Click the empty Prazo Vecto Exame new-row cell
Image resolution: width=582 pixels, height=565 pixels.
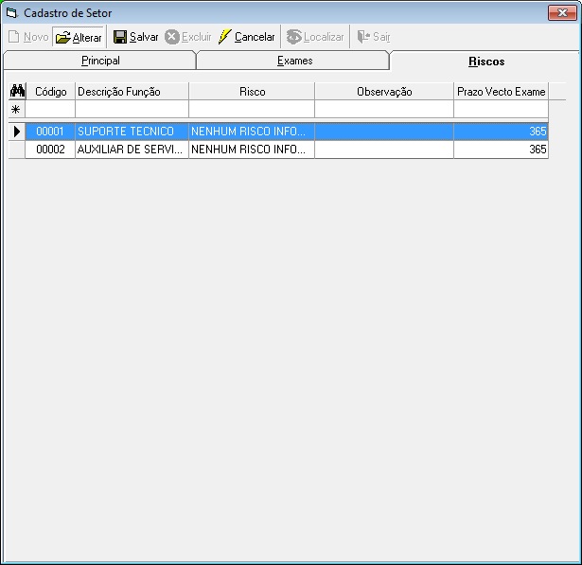(x=501, y=110)
